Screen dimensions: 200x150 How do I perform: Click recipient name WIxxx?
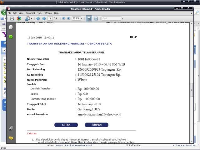[82, 80]
